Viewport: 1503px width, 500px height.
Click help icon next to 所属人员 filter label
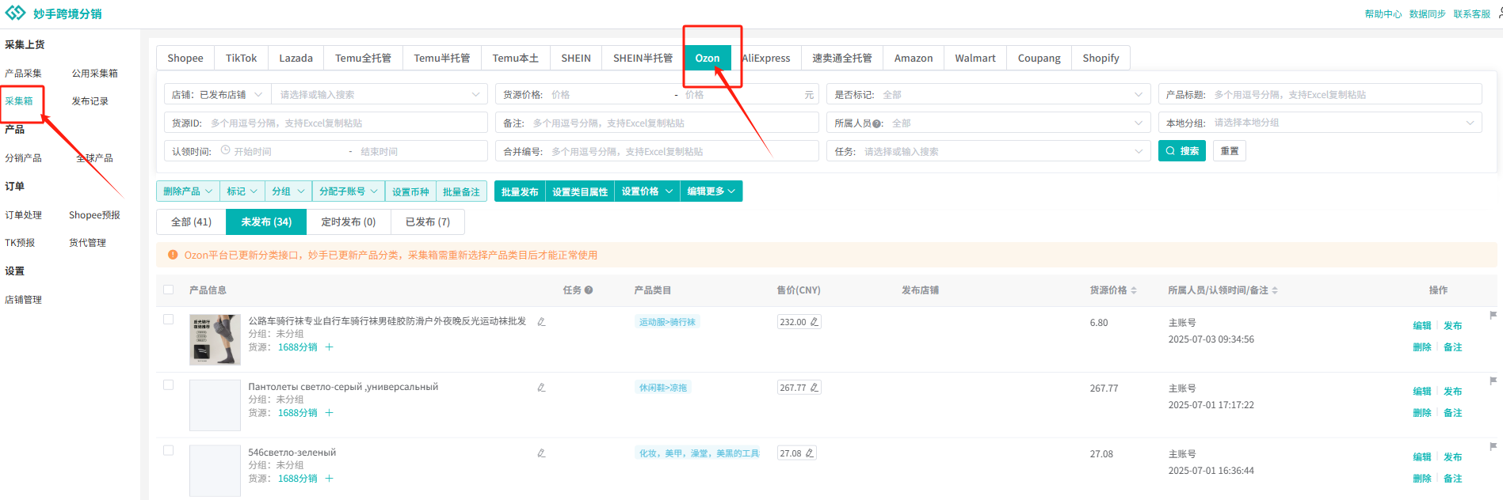(x=878, y=123)
